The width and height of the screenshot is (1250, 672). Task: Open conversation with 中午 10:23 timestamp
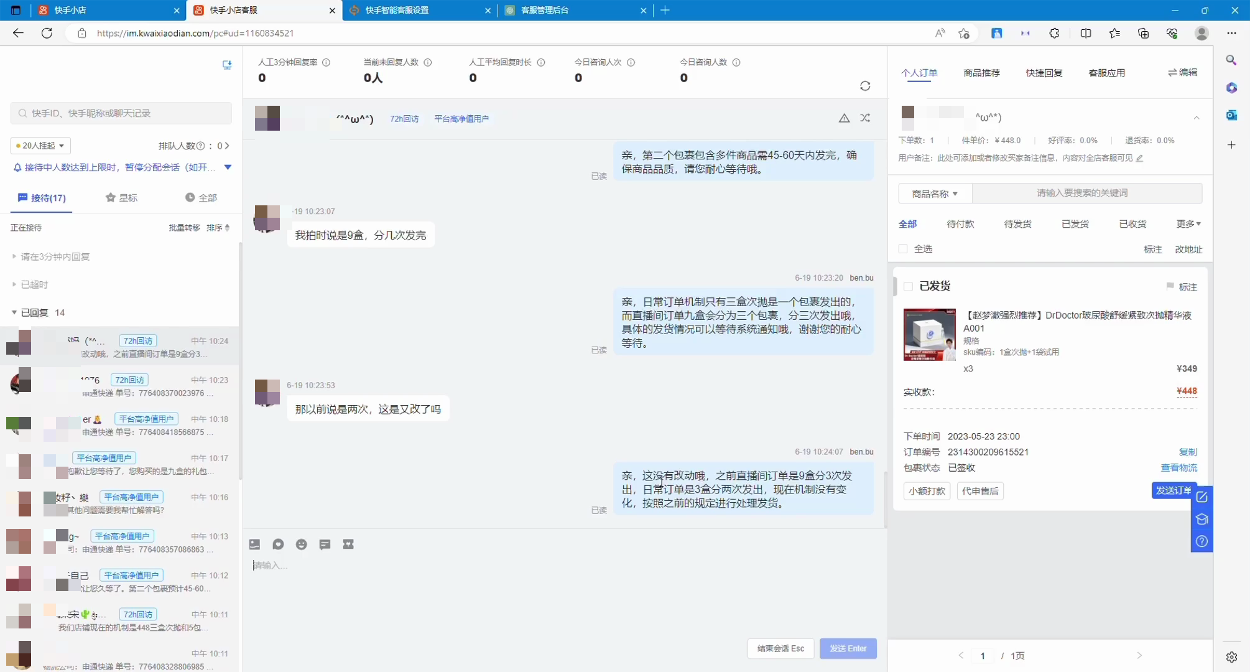(x=119, y=386)
